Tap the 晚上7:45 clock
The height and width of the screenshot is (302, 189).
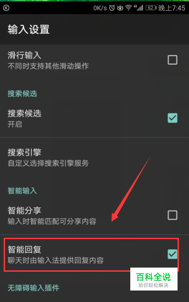[x=172, y=8]
